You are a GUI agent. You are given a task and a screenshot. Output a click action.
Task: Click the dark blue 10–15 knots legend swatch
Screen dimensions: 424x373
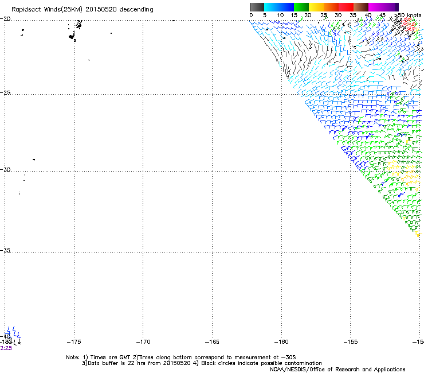pyautogui.click(x=286, y=7)
